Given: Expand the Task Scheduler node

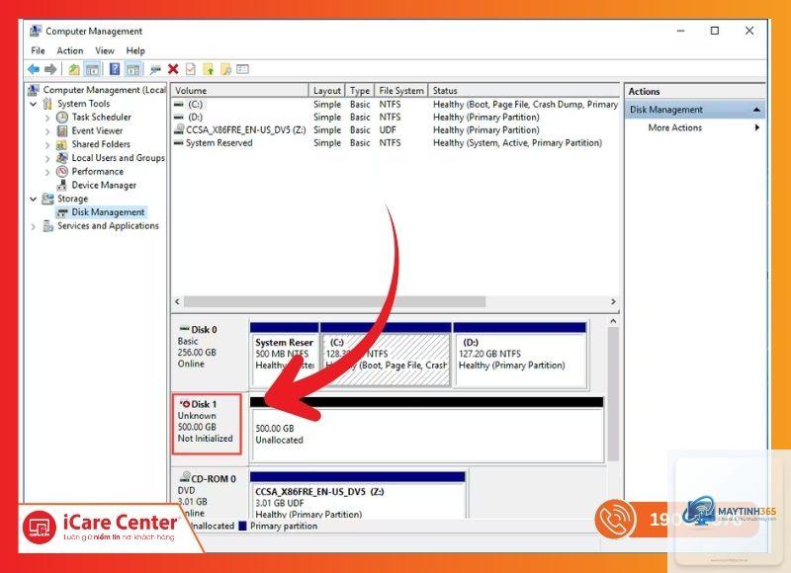Looking at the screenshot, I should tap(47, 118).
